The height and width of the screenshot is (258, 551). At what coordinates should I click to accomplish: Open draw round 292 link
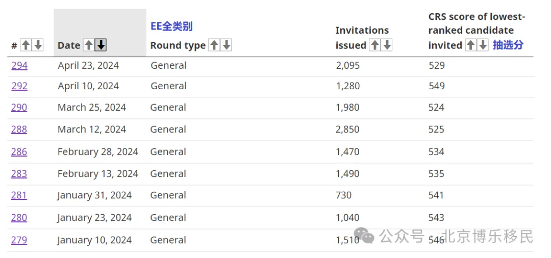pyautogui.click(x=19, y=86)
